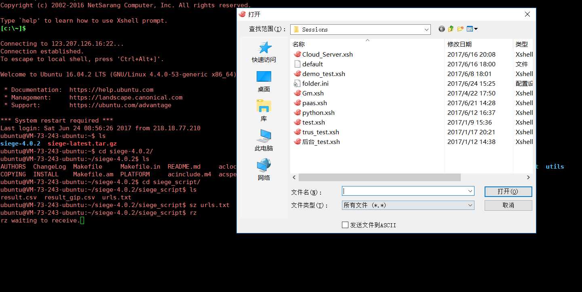
Task: Expand the file name combo box arrow
Action: [470, 191]
